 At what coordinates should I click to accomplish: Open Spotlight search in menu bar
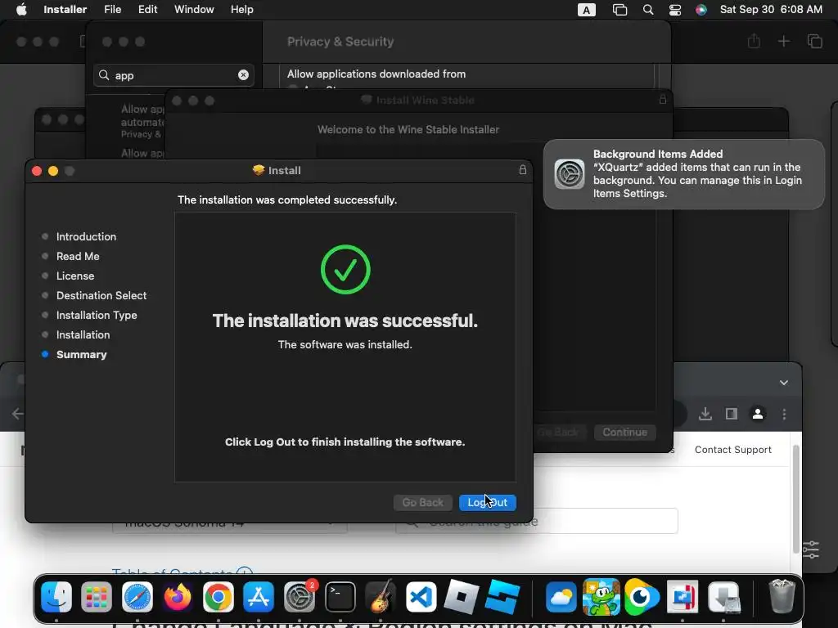[x=648, y=10]
